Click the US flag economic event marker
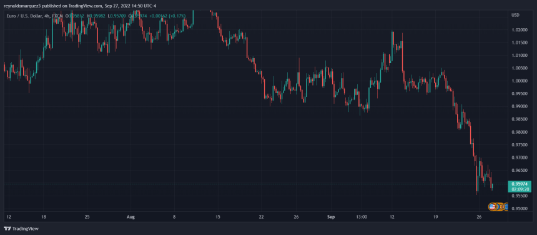 pos(492,207)
